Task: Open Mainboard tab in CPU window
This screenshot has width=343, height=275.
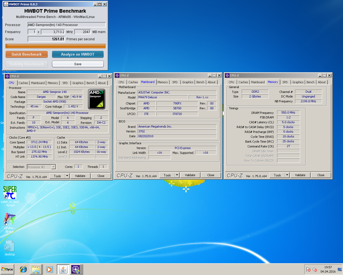Action: (x=38, y=83)
